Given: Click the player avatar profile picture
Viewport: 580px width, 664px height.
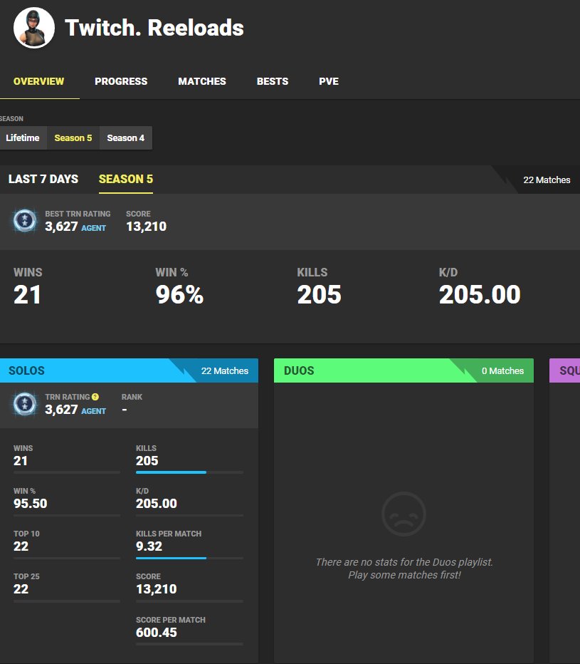Looking at the screenshot, I should point(34,28).
